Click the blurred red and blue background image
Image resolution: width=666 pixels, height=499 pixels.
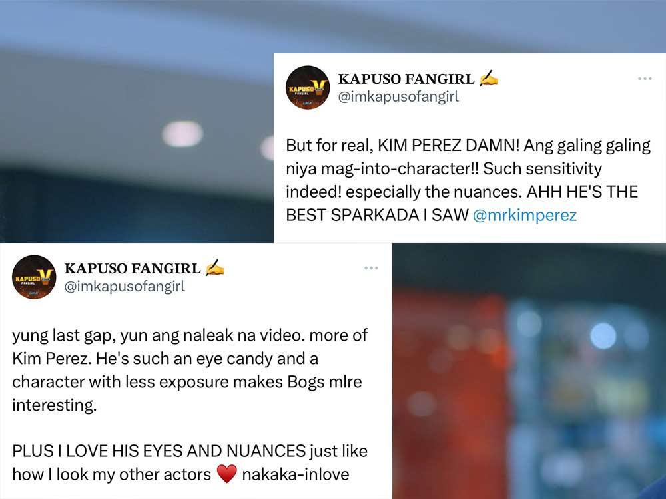529,371
